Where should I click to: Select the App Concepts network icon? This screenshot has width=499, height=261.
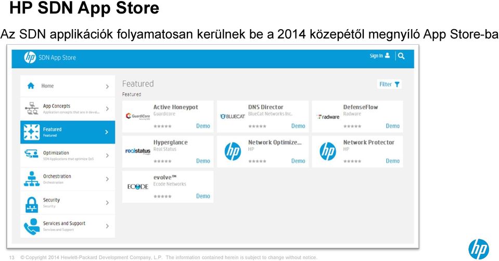click(32, 109)
